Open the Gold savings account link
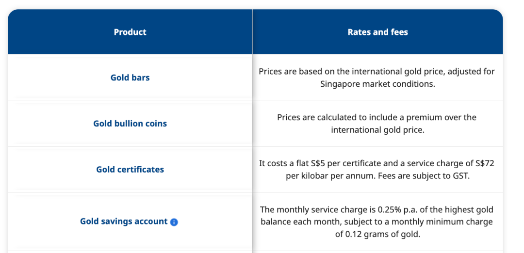This screenshot has width=524, height=253. point(124,221)
